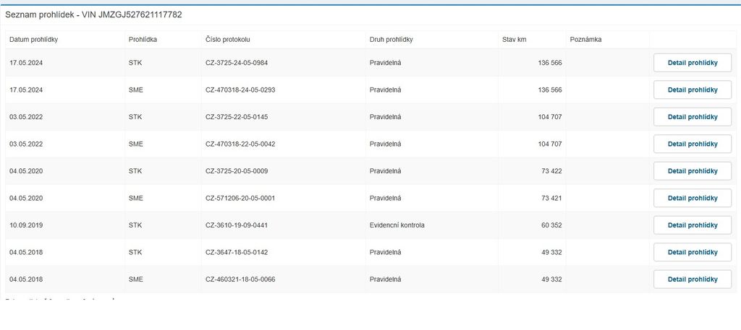Open Detail prohlídky for 04.05.2020 STK row
The image size is (741, 330).
tap(692, 171)
